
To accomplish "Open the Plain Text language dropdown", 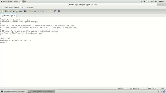I will click(x=121, y=88).
